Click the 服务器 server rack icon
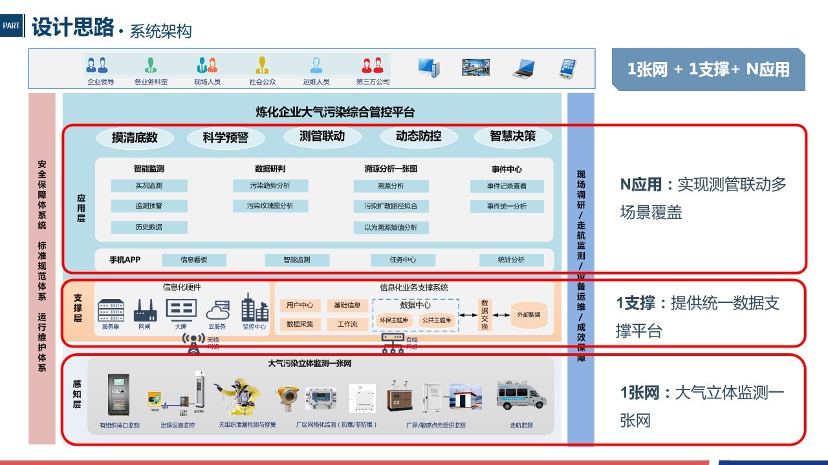828x465 pixels. pos(111,311)
